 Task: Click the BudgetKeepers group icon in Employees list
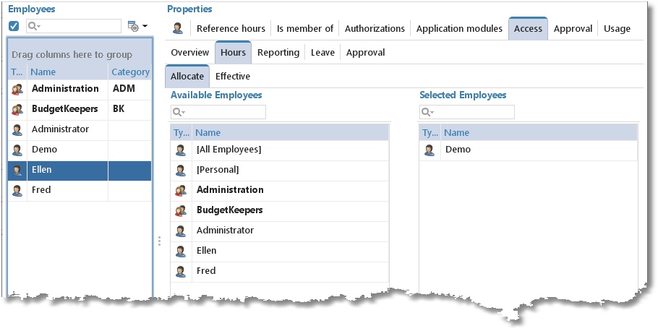coord(17,109)
